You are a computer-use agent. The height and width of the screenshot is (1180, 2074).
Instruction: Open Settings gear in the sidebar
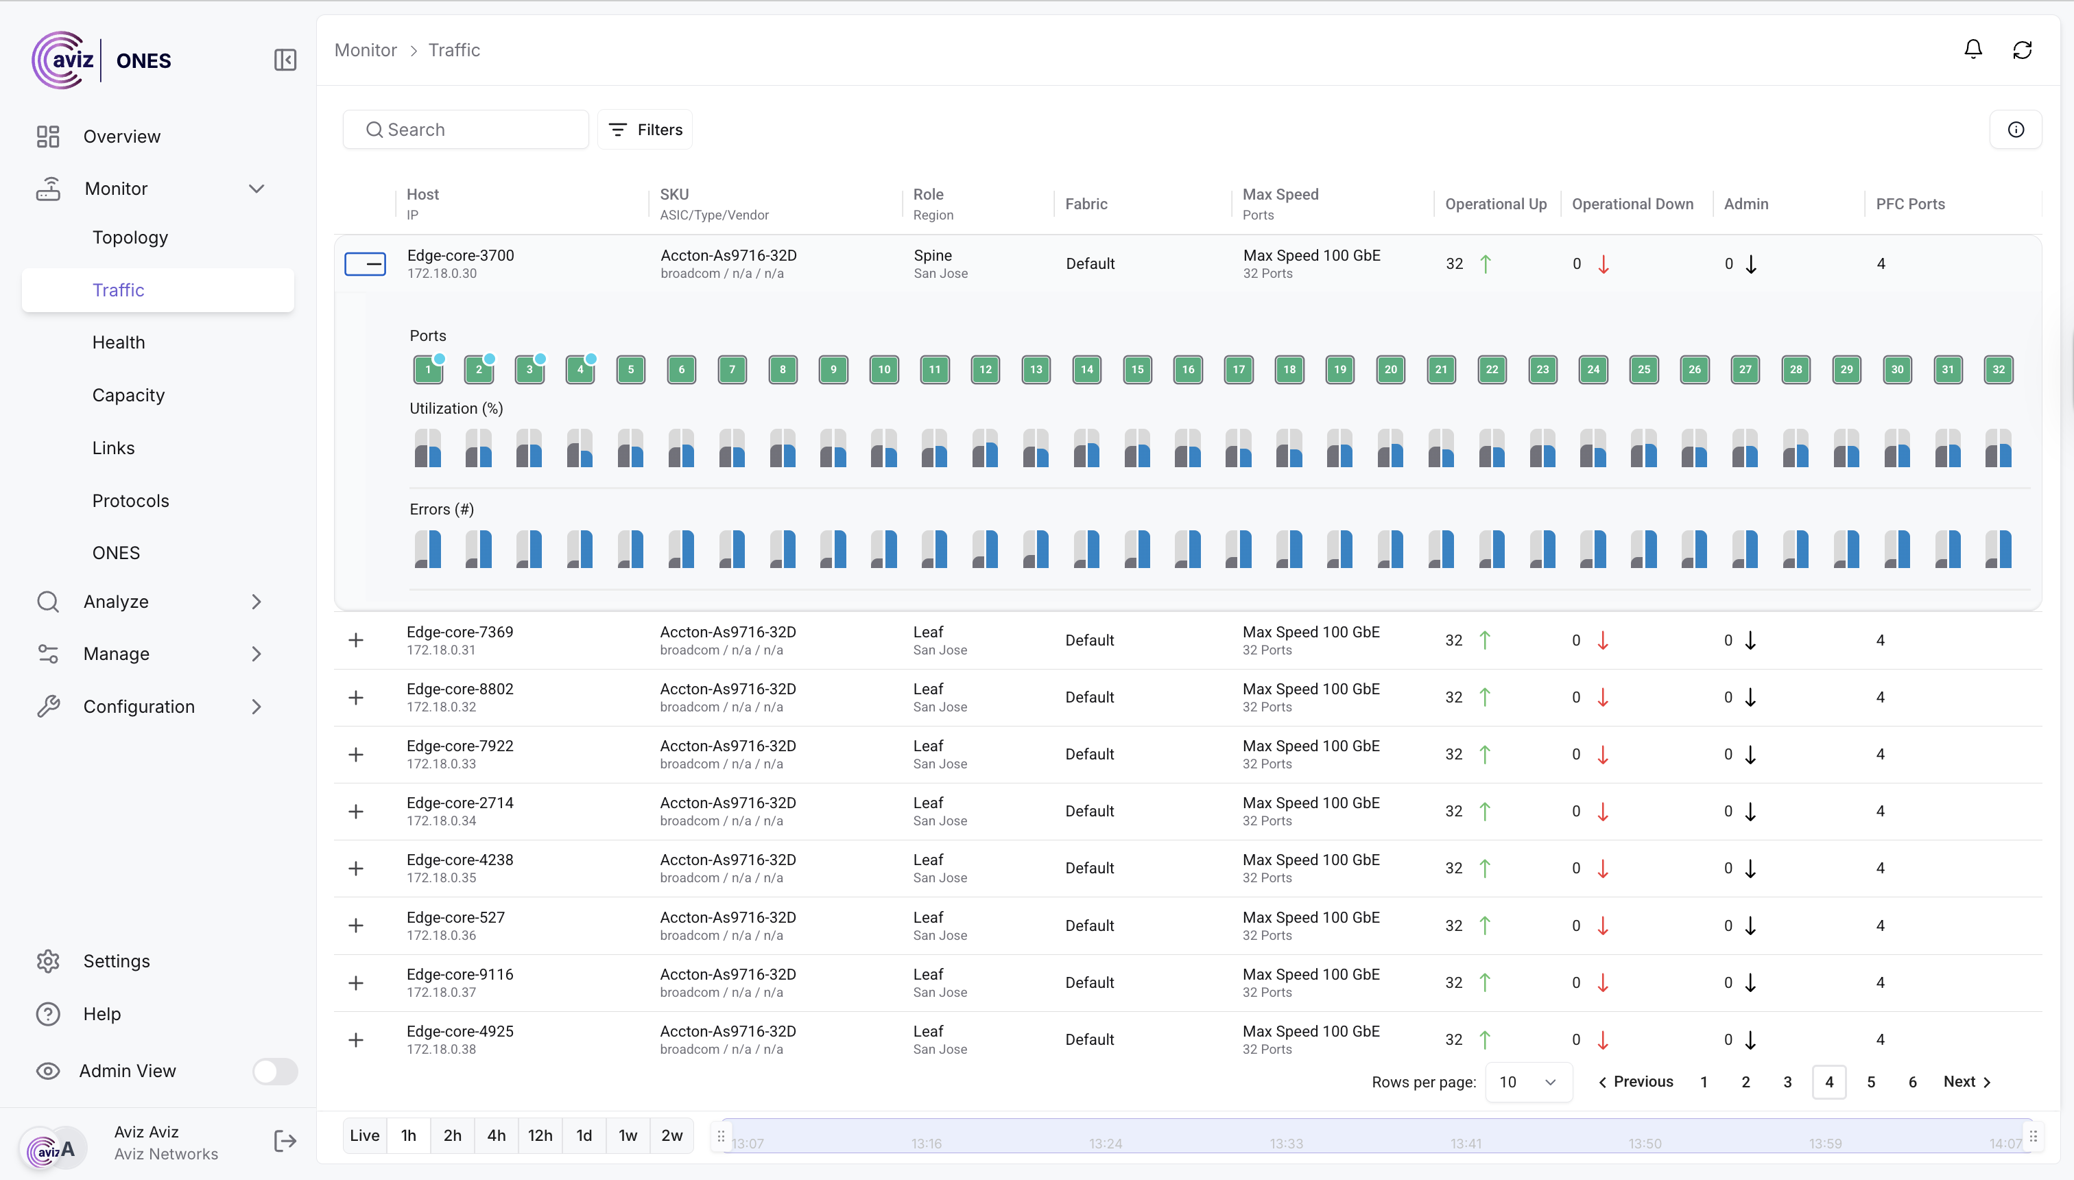(49, 961)
